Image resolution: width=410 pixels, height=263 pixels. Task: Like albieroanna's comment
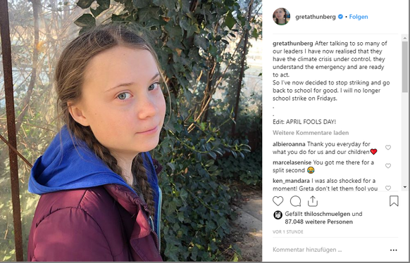[388, 148]
